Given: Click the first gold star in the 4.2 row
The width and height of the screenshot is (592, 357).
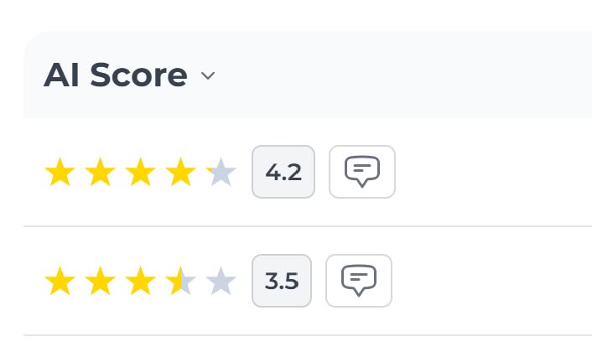Looking at the screenshot, I should coord(60,173).
